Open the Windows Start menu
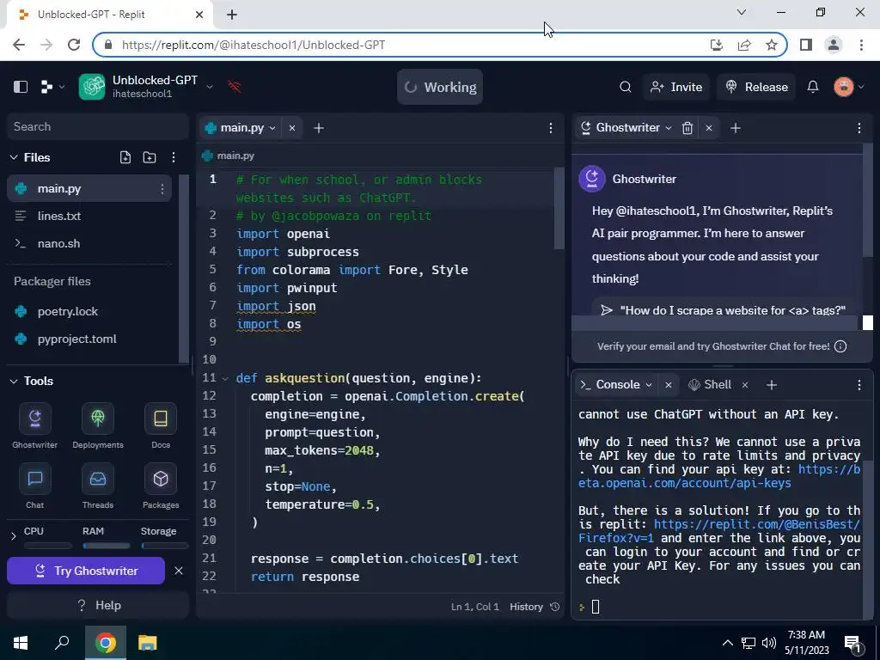 (x=21, y=643)
